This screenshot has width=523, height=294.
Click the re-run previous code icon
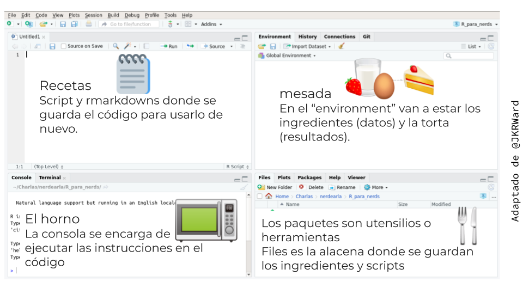coord(190,46)
